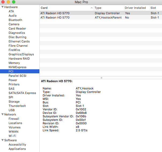Select Graphics/Displays in the sidebar

(21, 54)
